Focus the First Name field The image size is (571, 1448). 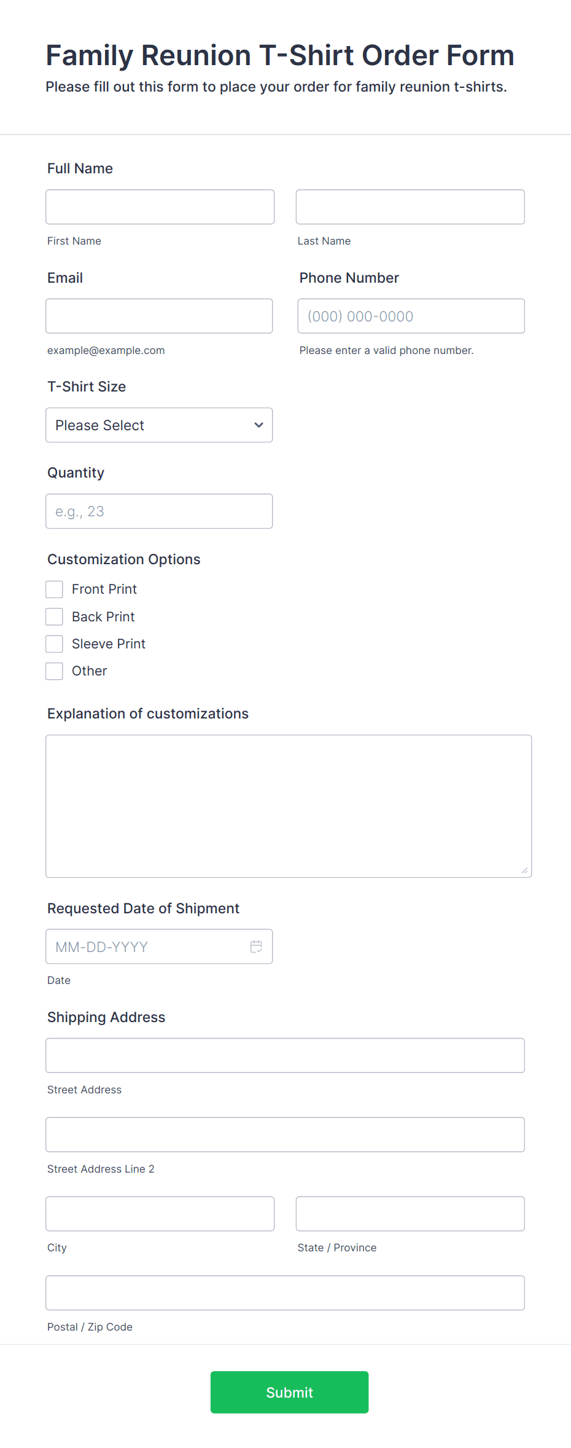160,207
